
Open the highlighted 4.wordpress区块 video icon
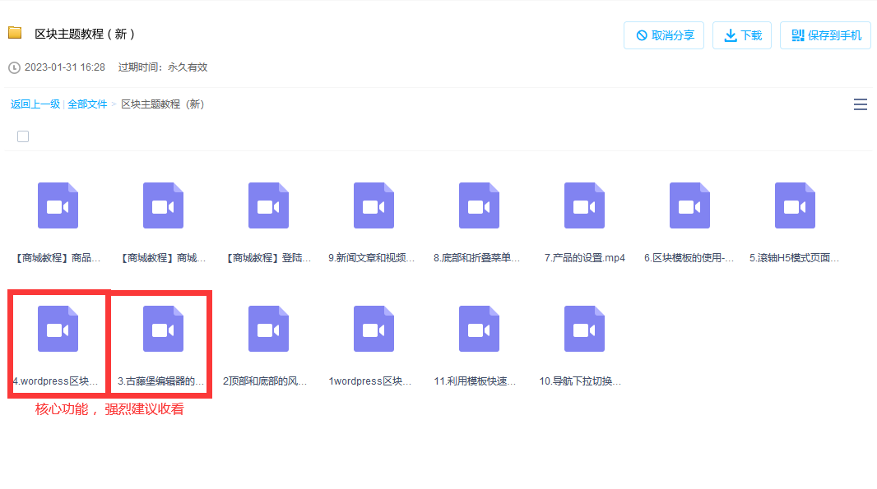coord(58,328)
